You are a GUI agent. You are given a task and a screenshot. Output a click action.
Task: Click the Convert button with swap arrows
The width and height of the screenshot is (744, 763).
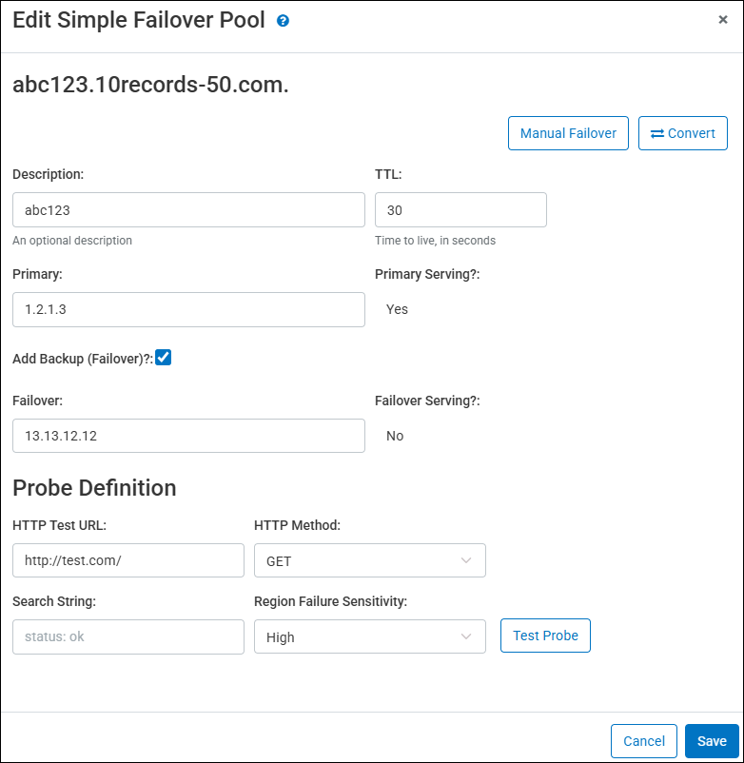click(682, 133)
